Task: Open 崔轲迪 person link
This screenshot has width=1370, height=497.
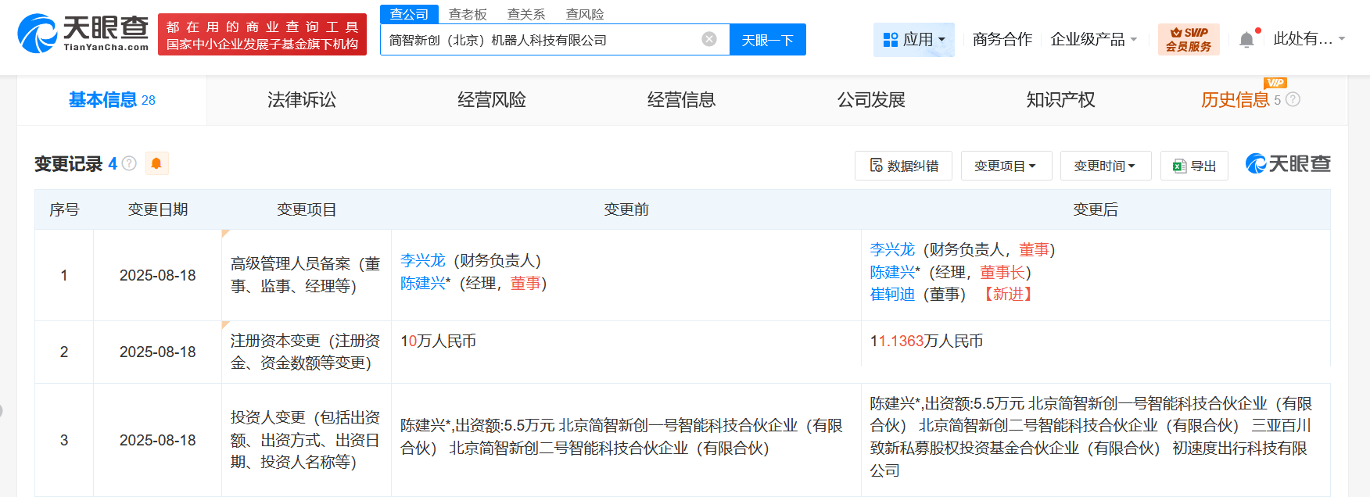Action: [892, 295]
